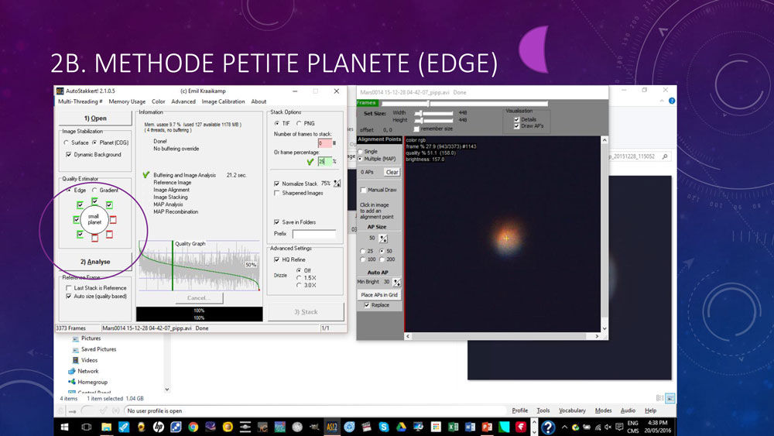The image size is (774, 436).
Task: Toggle HQ Refine checkbox
Action: 277,259
